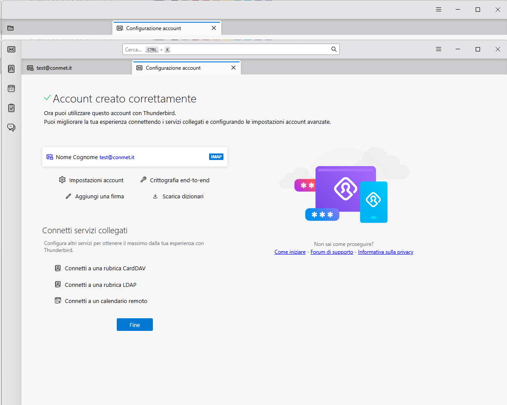Open the Address Book sidebar icon
This screenshot has width=507, height=405.
point(11,68)
